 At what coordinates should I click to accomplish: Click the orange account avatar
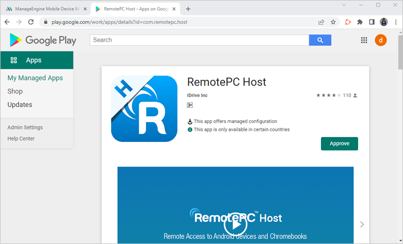pyautogui.click(x=381, y=40)
